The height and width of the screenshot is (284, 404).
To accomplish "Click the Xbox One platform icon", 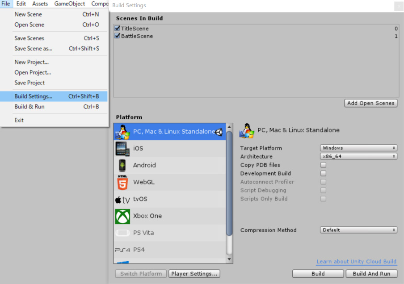I will (x=122, y=216).
